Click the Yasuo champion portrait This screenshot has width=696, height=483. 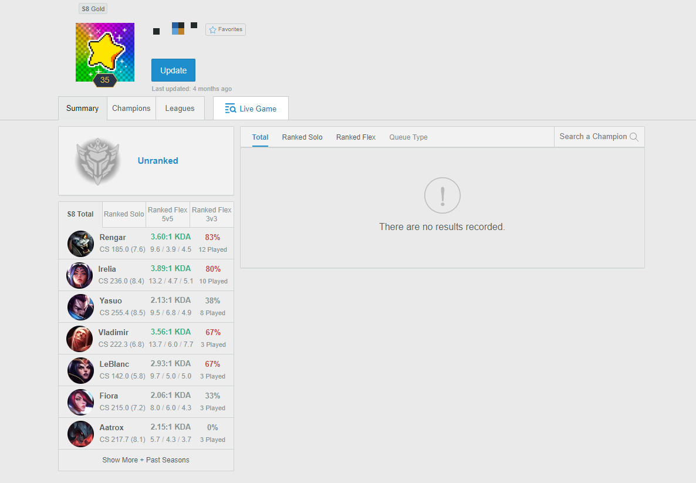(81, 307)
